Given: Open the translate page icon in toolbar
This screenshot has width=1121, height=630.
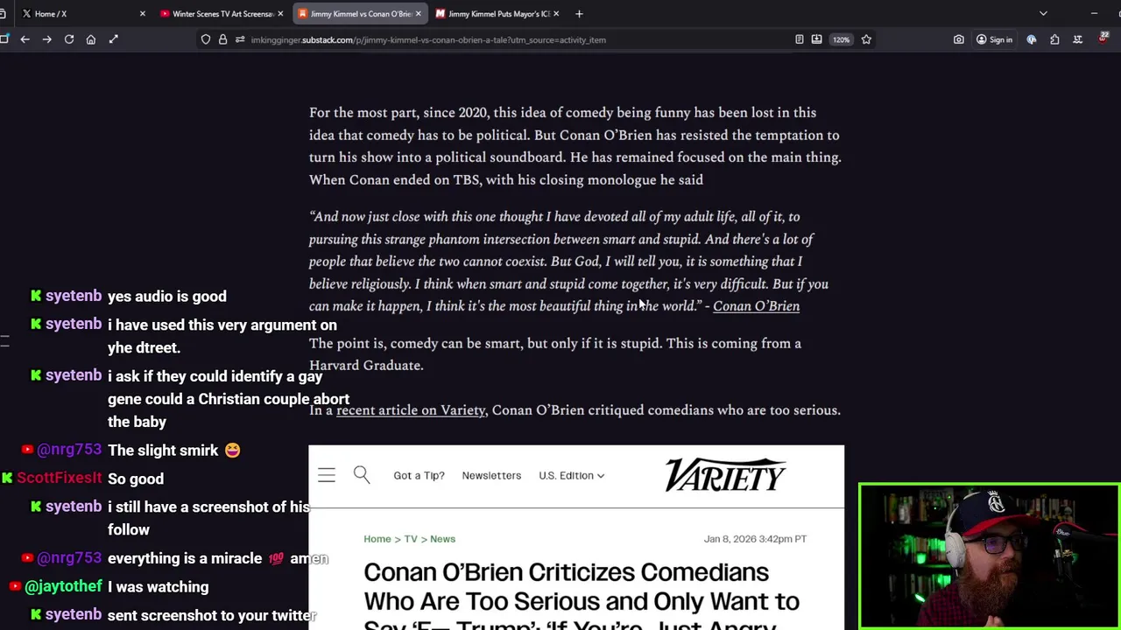Looking at the screenshot, I should 1078,39.
